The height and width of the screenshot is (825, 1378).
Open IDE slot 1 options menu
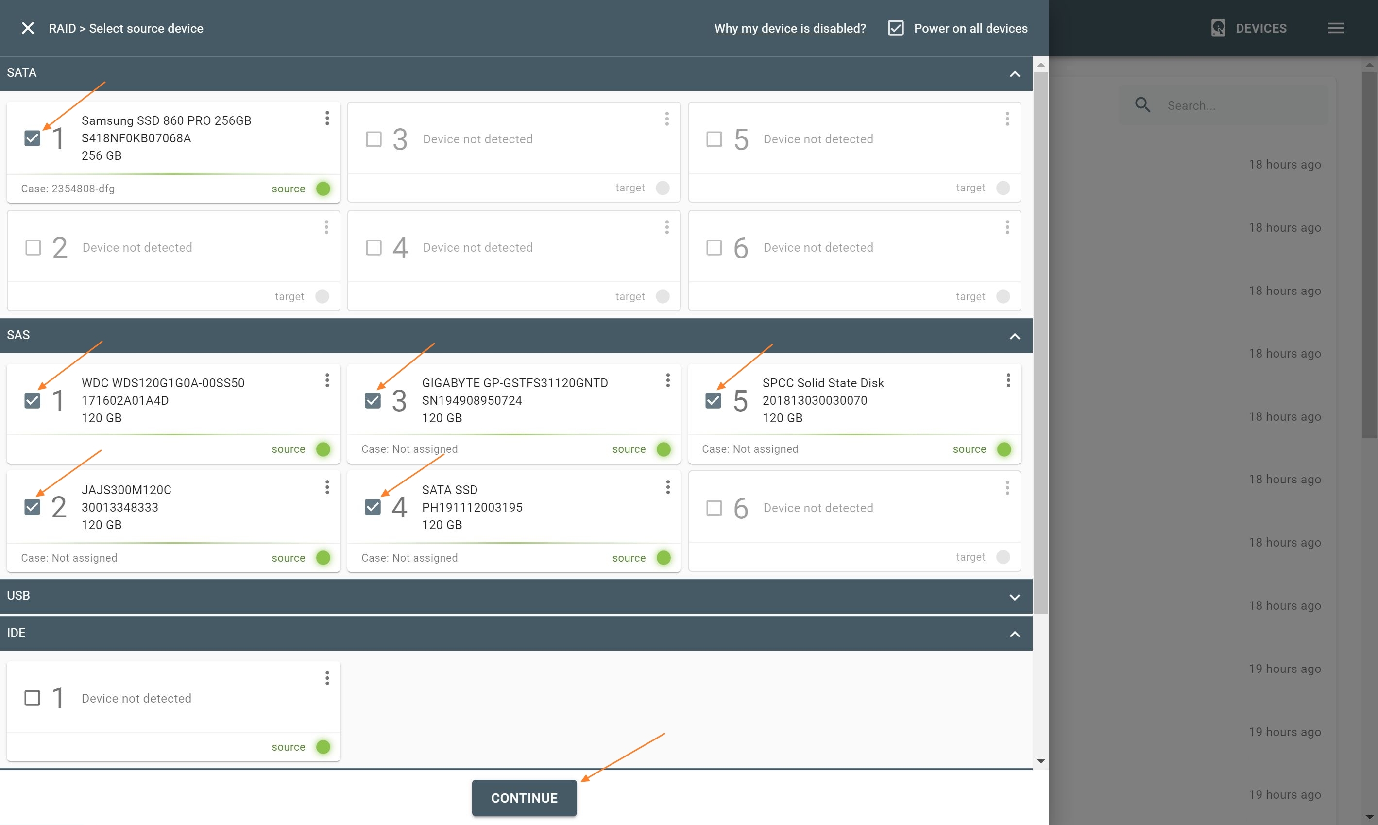[x=327, y=678]
